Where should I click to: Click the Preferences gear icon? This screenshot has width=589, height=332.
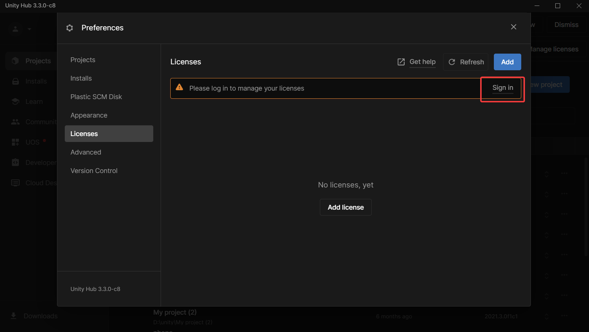tap(70, 28)
